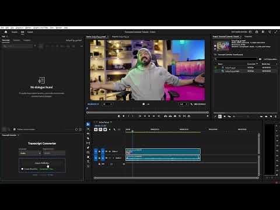The width and height of the screenshot is (280, 210).
Task: Open Sequence menu
Action: [x=19, y=28]
